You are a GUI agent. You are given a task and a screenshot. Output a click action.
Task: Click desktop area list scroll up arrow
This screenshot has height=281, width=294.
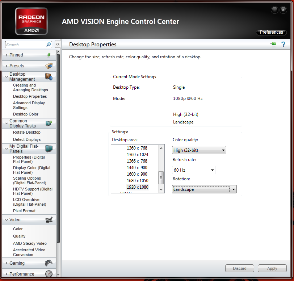pos(161,148)
